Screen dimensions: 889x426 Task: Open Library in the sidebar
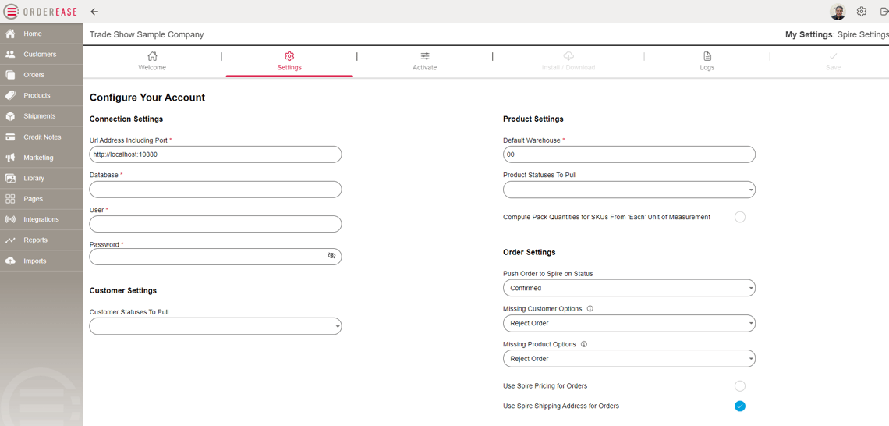point(41,178)
